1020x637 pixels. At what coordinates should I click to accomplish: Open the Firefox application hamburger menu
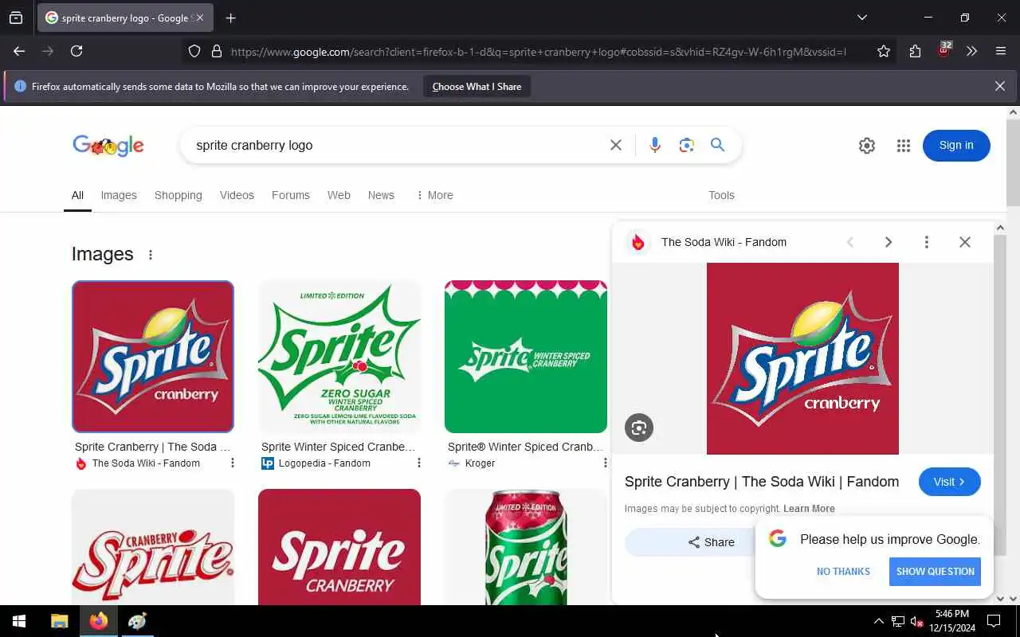coord(1001,51)
